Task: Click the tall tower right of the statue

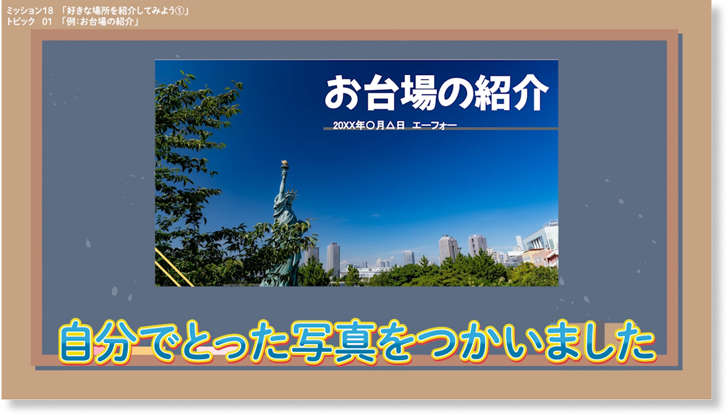Action: 333,258
